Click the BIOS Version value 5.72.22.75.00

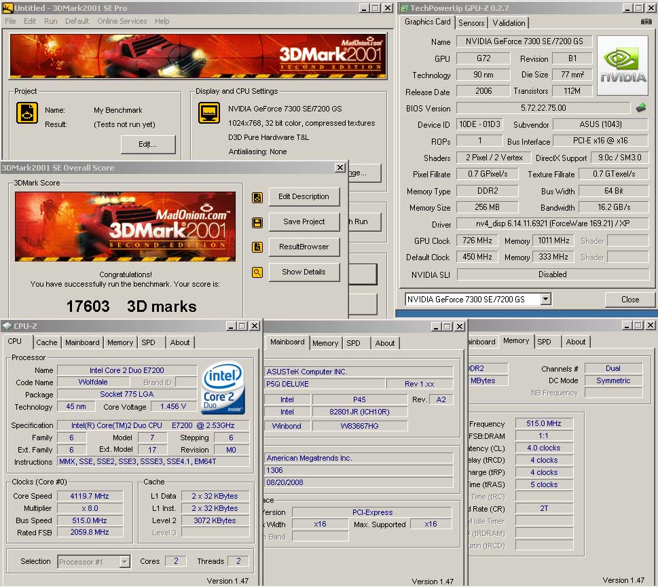tap(543, 108)
